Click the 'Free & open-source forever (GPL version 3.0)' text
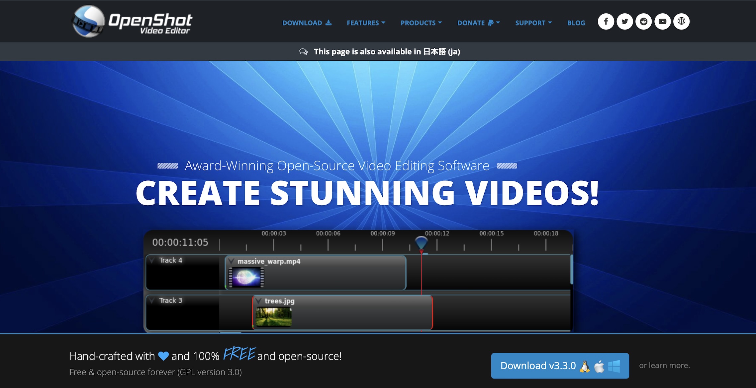The height and width of the screenshot is (388, 756). point(155,372)
